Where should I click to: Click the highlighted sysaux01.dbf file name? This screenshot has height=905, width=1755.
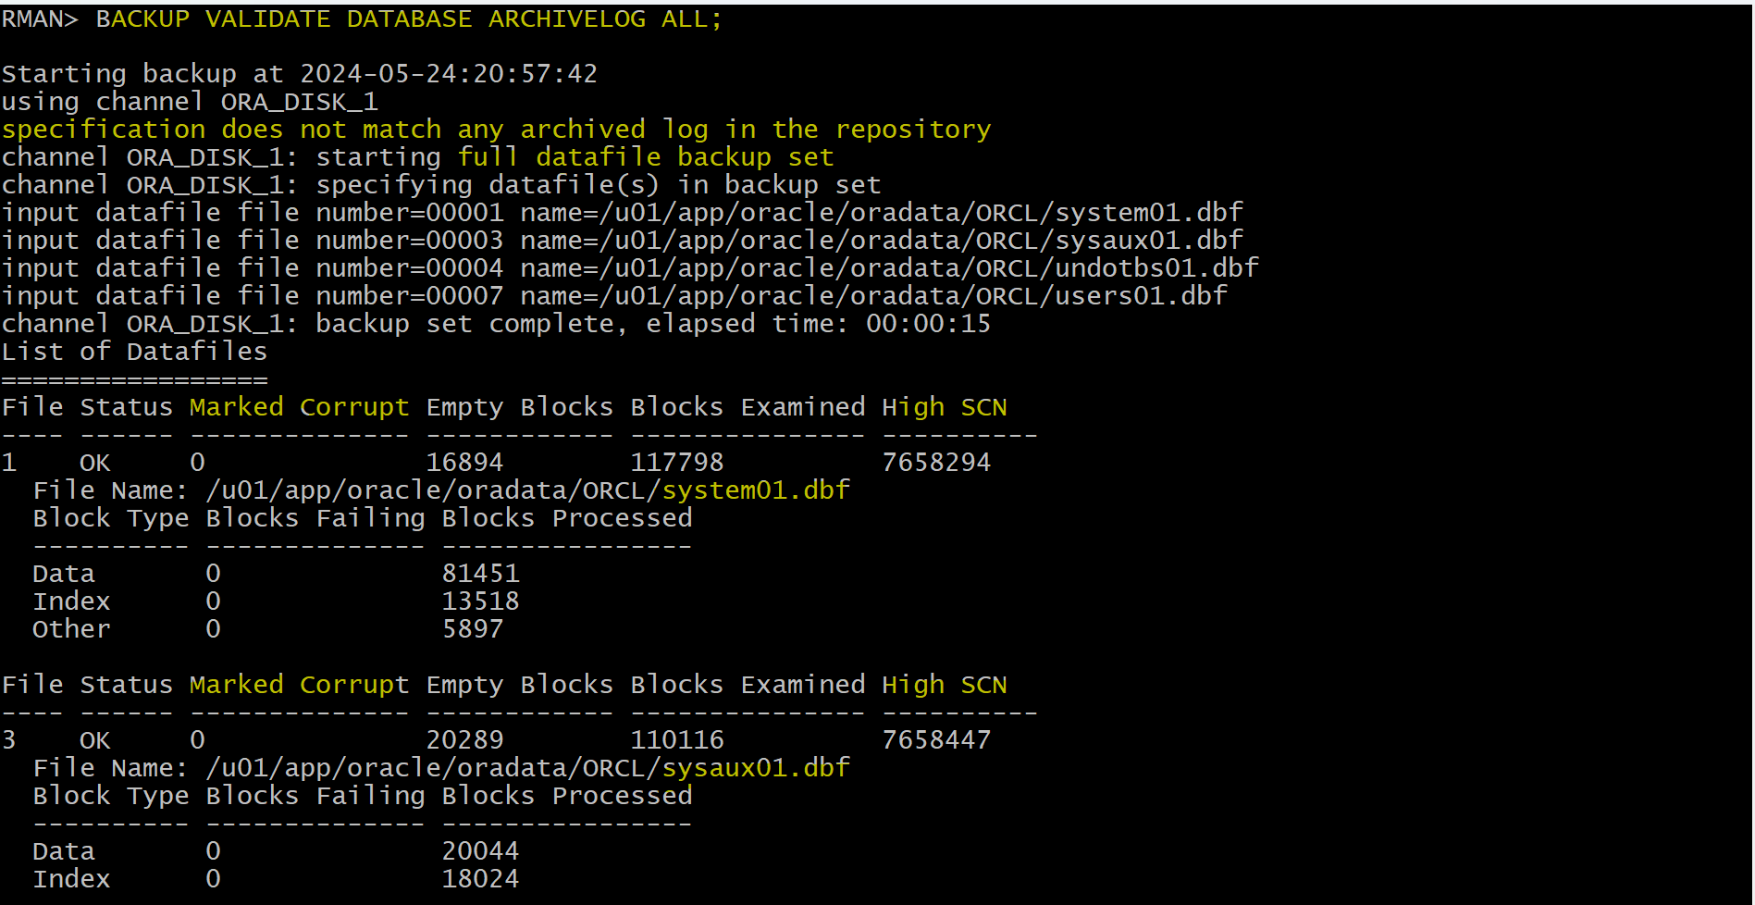756,768
